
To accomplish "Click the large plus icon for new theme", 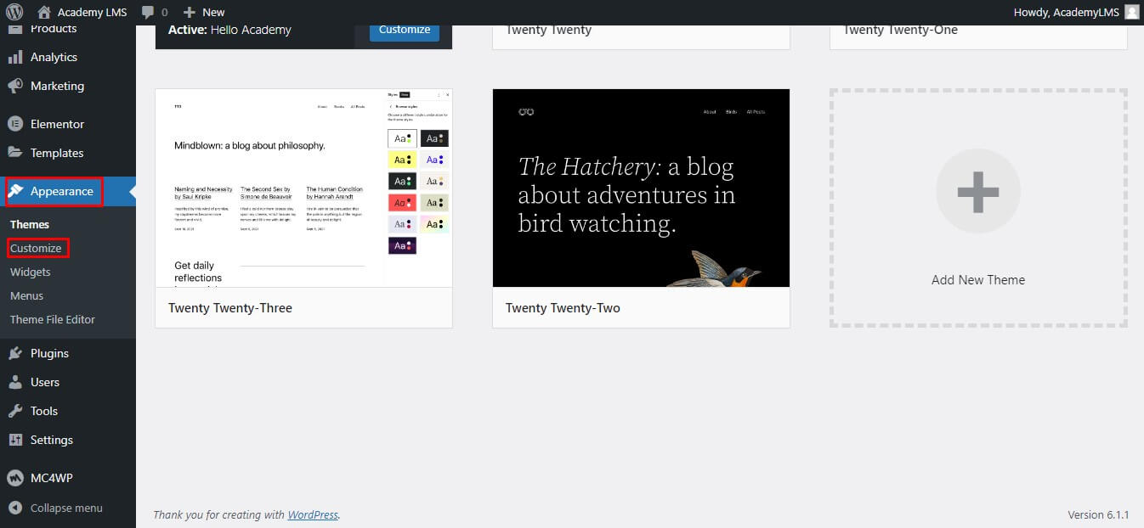I will coord(978,191).
